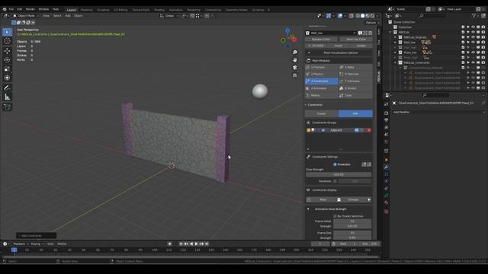Open the 2 Physics module
This screenshot has width=488, height=274.
pos(321,74)
